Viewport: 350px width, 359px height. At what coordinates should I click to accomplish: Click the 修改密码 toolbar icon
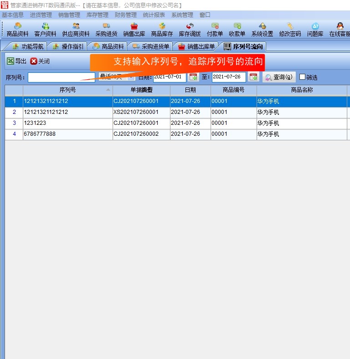pos(290,30)
